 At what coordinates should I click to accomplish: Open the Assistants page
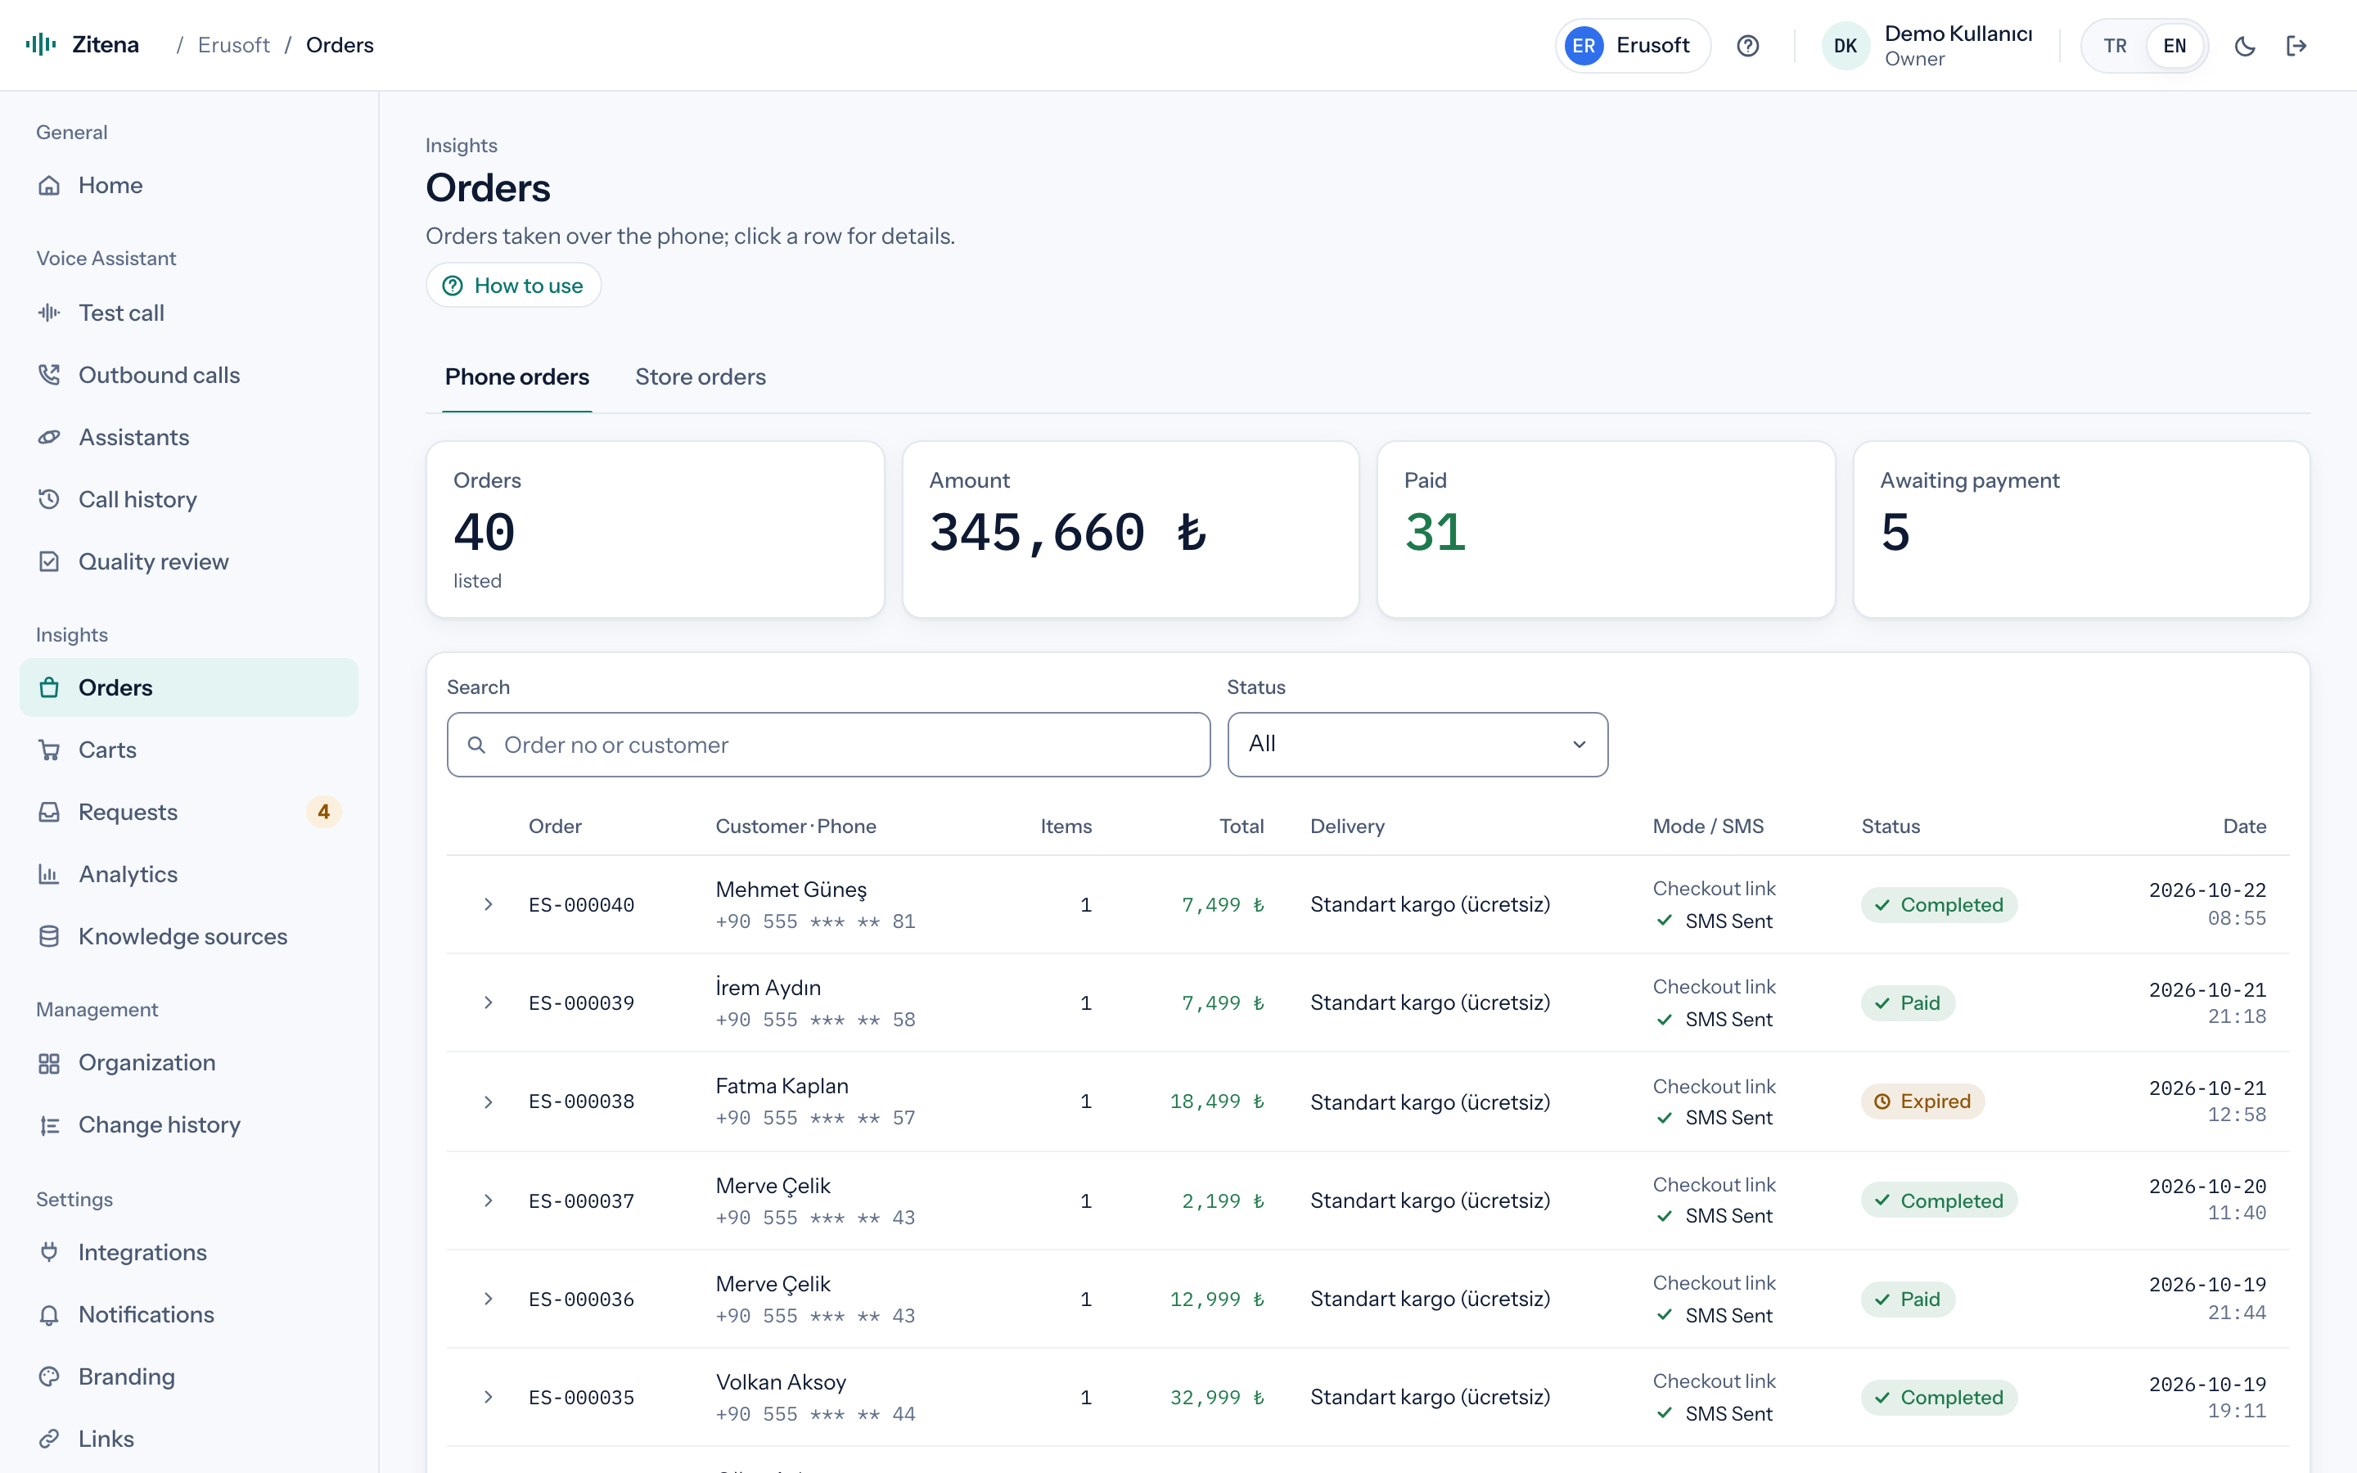tap(189, 438)
